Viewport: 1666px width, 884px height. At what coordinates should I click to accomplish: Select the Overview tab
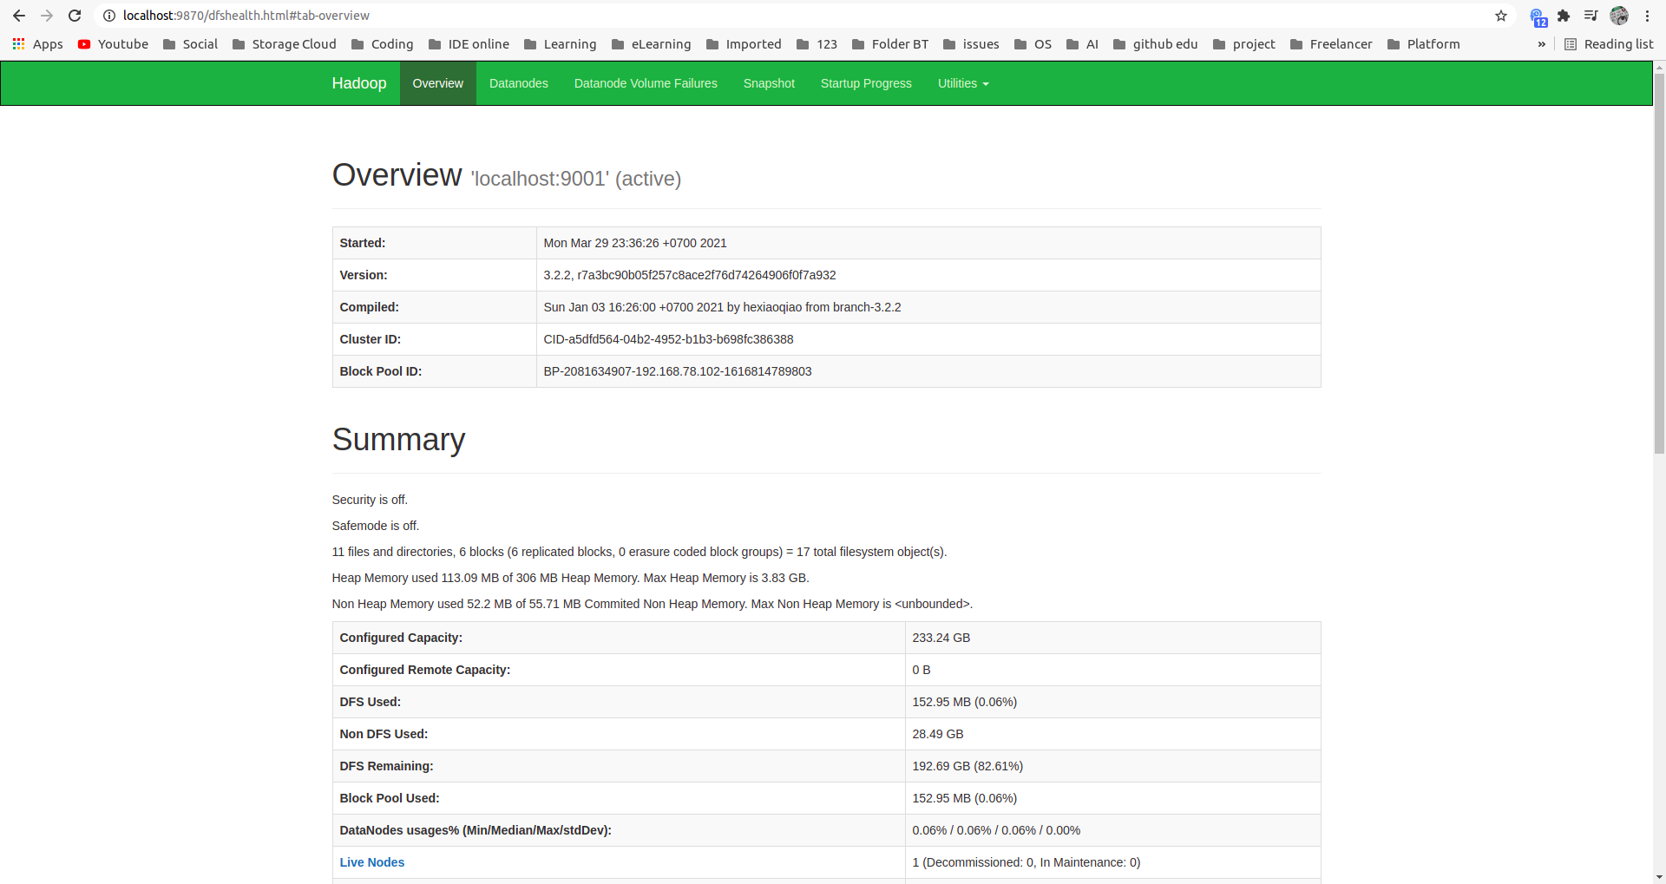coord(438,83)
